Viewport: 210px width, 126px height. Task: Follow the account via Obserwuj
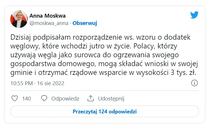(x=85, y=23)
